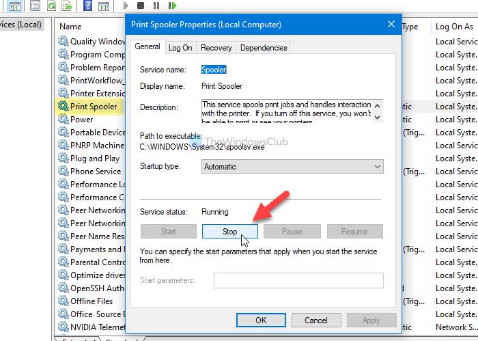
Task: Click gear icon beside Portable Device service
Action: click(63, 132)
